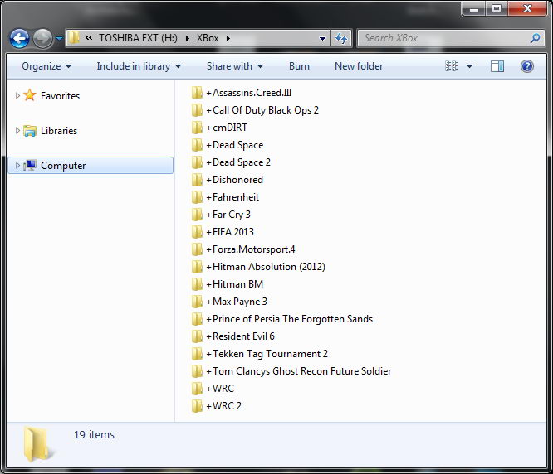Select the +Call Of Duty Black Ops 2 folder
Viewport: 553px width, 474px height.
(262, 110)
